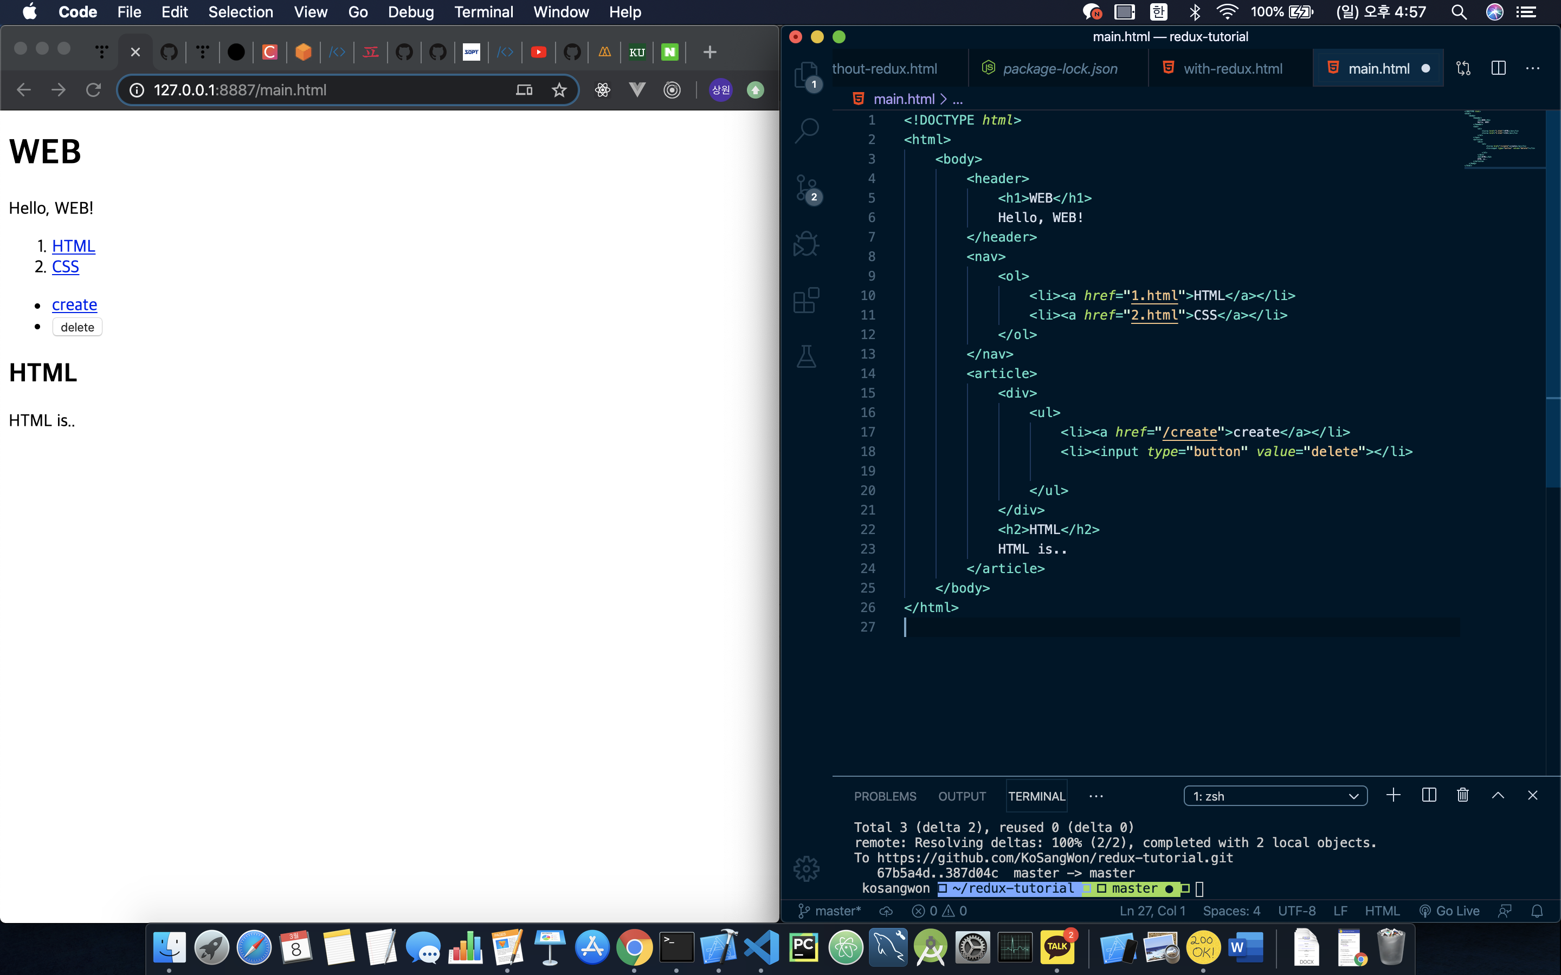This screenshot has height=975, width=1561.
Task: Click the create link on webpage
Action: point(74,304)
